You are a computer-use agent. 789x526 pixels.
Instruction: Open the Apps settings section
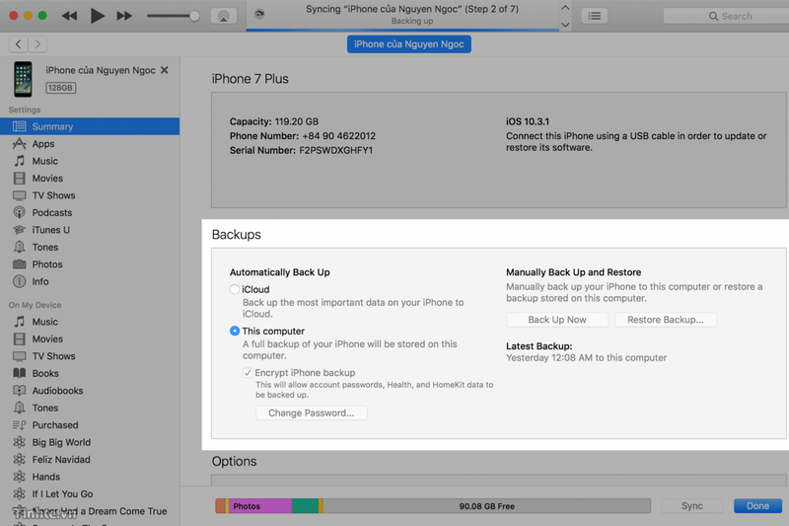90,144
